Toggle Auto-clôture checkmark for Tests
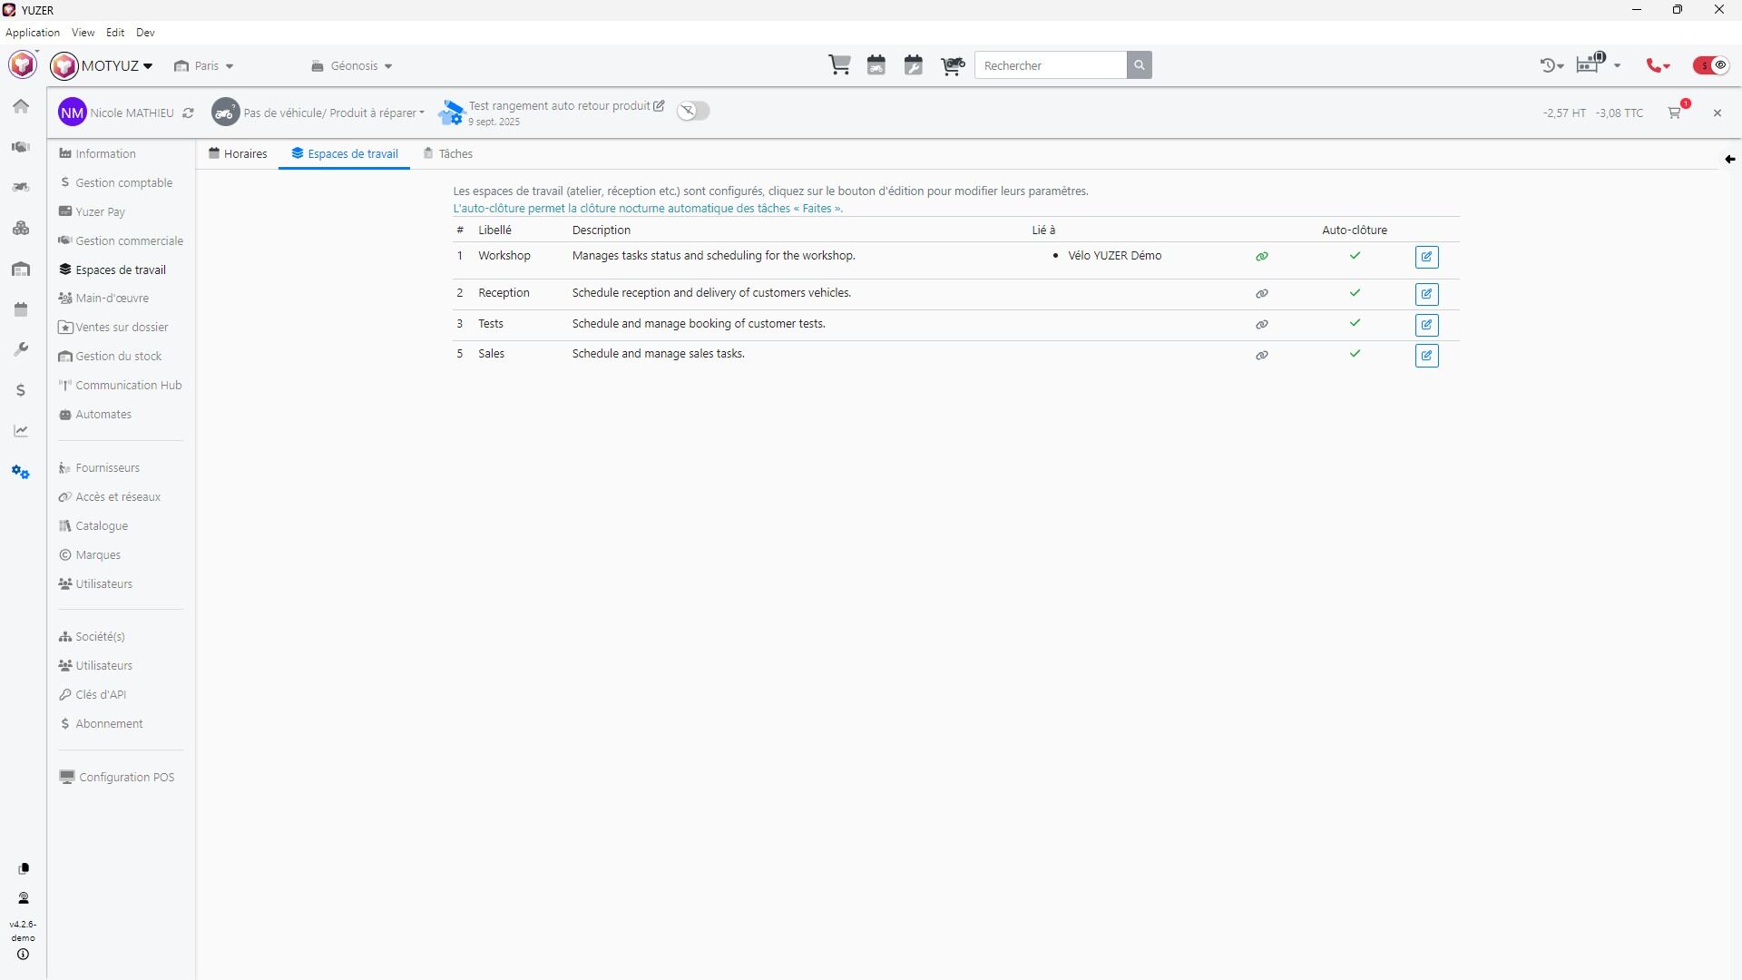This screenshot has height=980, width=1742. [x=1355, y=323]
